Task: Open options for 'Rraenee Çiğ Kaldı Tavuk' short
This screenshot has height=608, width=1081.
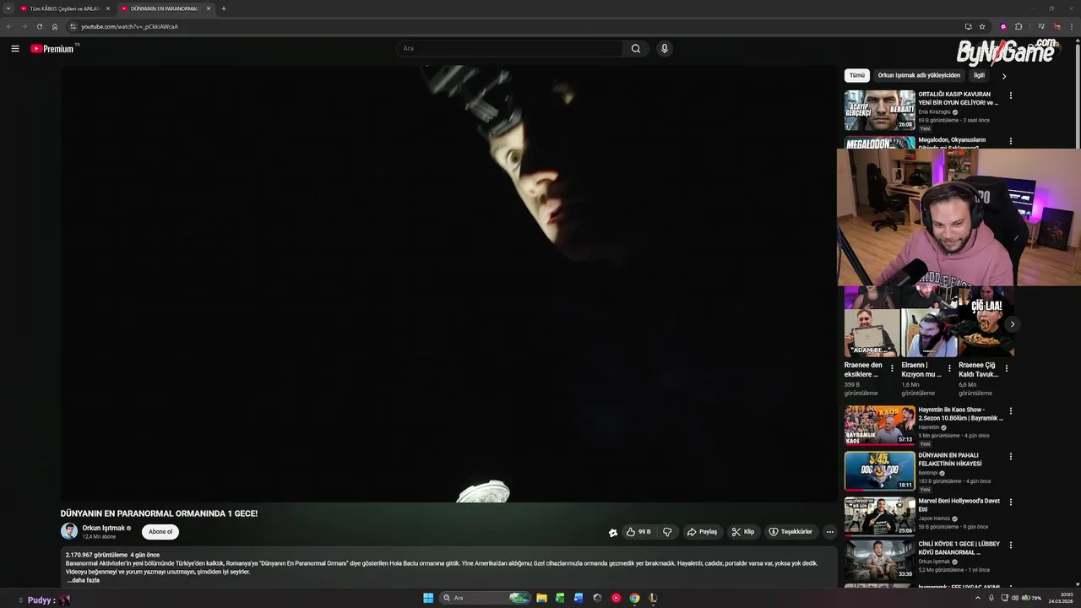Action: pyautogui.click(x=1007, y=368)
